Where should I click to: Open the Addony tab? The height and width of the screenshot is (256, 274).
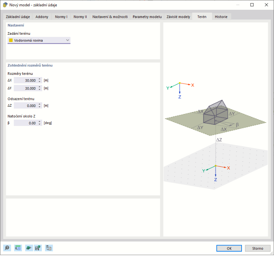(x=42, y=17)
